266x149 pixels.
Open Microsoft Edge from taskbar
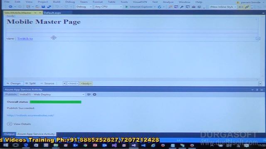pos(26,145)
